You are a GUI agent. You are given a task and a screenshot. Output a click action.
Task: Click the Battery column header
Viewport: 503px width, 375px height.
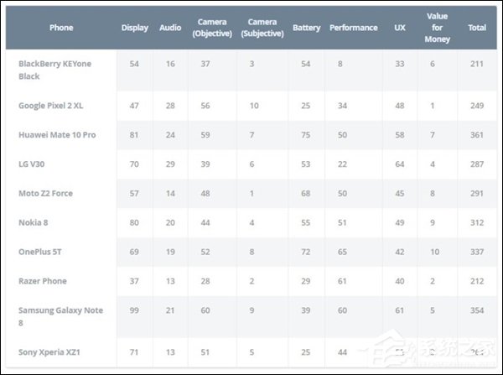[x=306, y=28]
